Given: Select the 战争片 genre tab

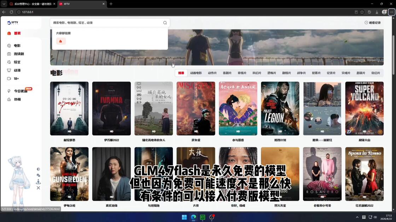Looking at the screenshot, I should [x=301, y=73].
